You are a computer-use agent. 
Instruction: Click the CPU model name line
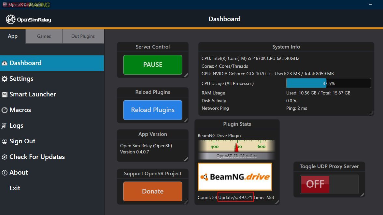pos(250,58)
